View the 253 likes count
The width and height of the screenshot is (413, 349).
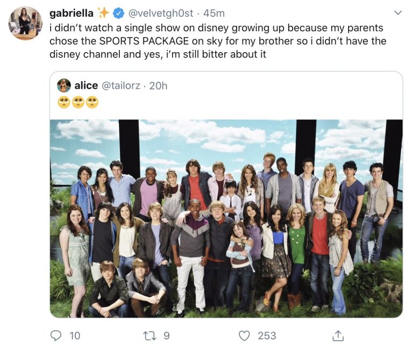pos(267,336)
